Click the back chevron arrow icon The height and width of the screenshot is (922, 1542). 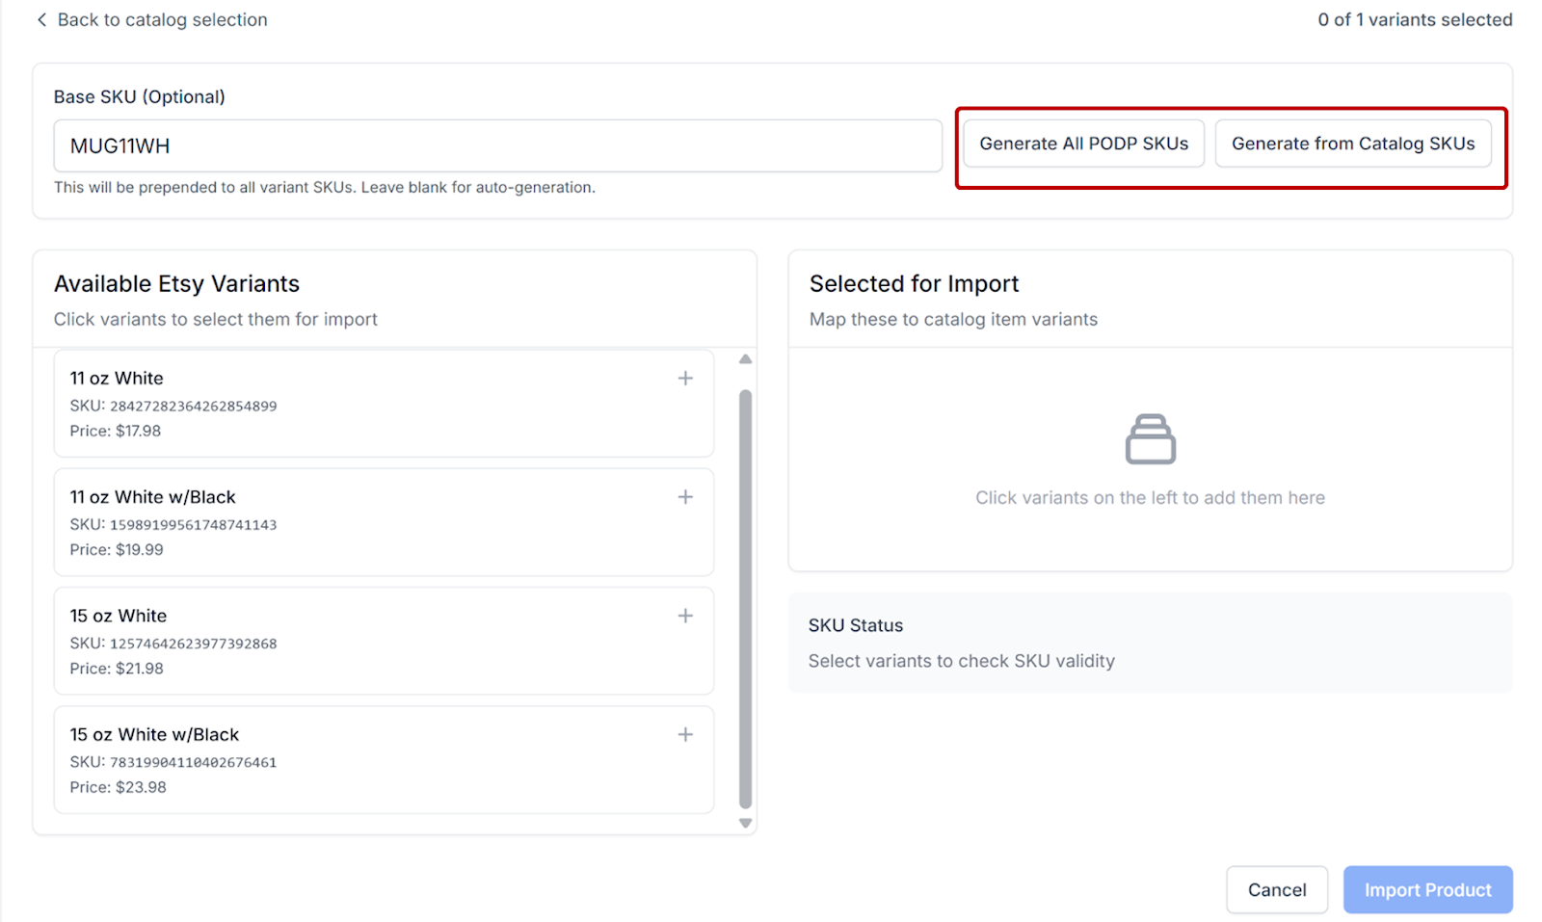[41, 20]
